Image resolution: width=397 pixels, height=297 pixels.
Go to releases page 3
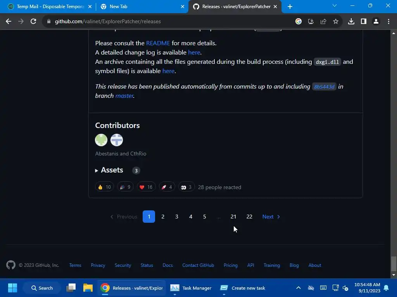177,217
